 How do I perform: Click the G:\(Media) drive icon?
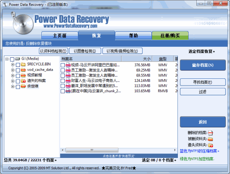pyautogui.click(x=18, y=59)
